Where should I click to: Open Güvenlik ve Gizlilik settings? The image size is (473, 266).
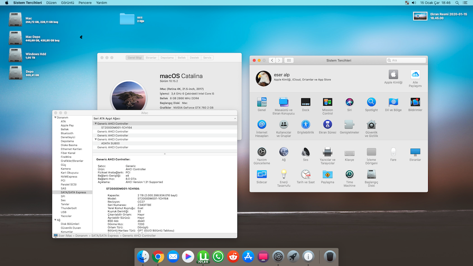click(x=371, y=125)
